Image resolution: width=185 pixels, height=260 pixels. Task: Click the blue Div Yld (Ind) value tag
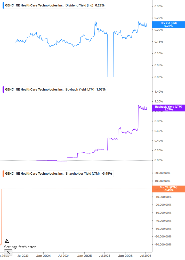pyautogui.click(x=168, y=25)
